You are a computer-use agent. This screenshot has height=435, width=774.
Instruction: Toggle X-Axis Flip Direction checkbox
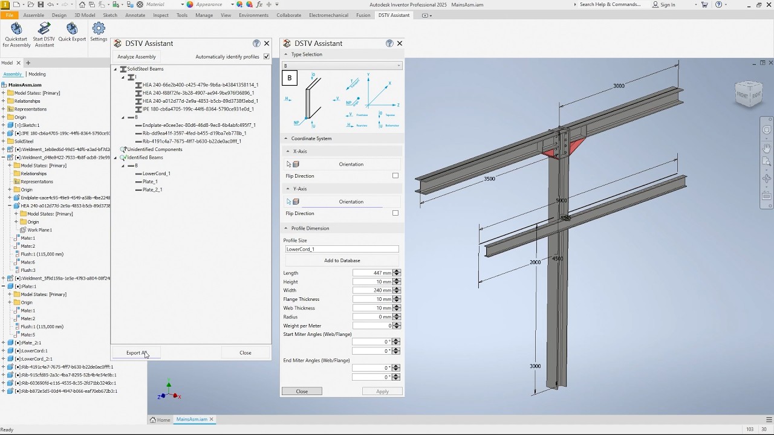pos(395,176)
